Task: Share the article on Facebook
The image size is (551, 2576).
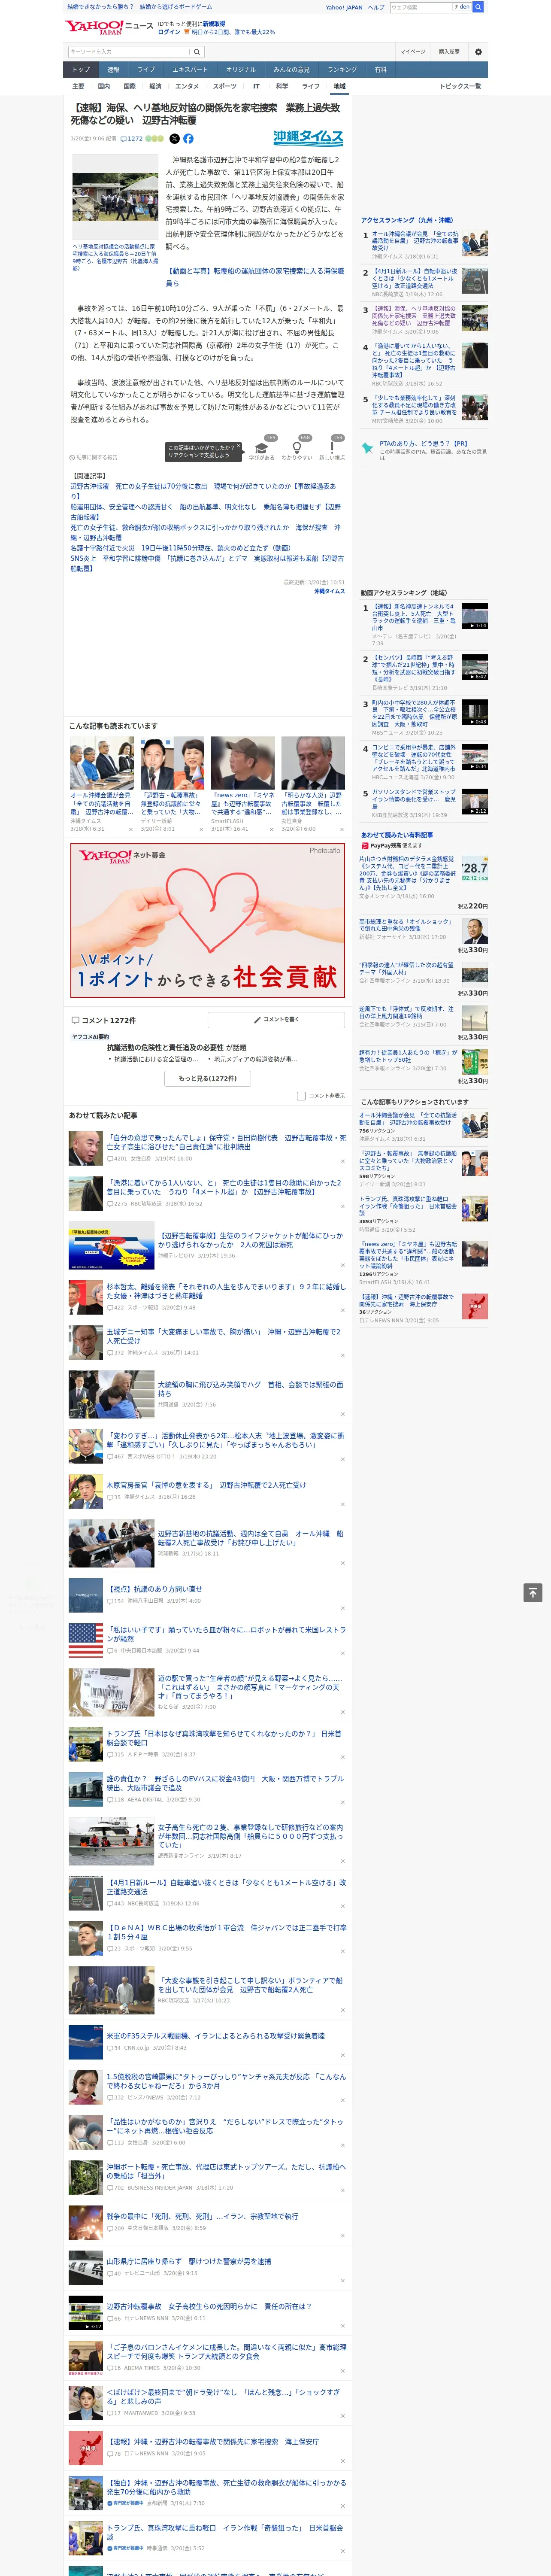Action: 188,139
